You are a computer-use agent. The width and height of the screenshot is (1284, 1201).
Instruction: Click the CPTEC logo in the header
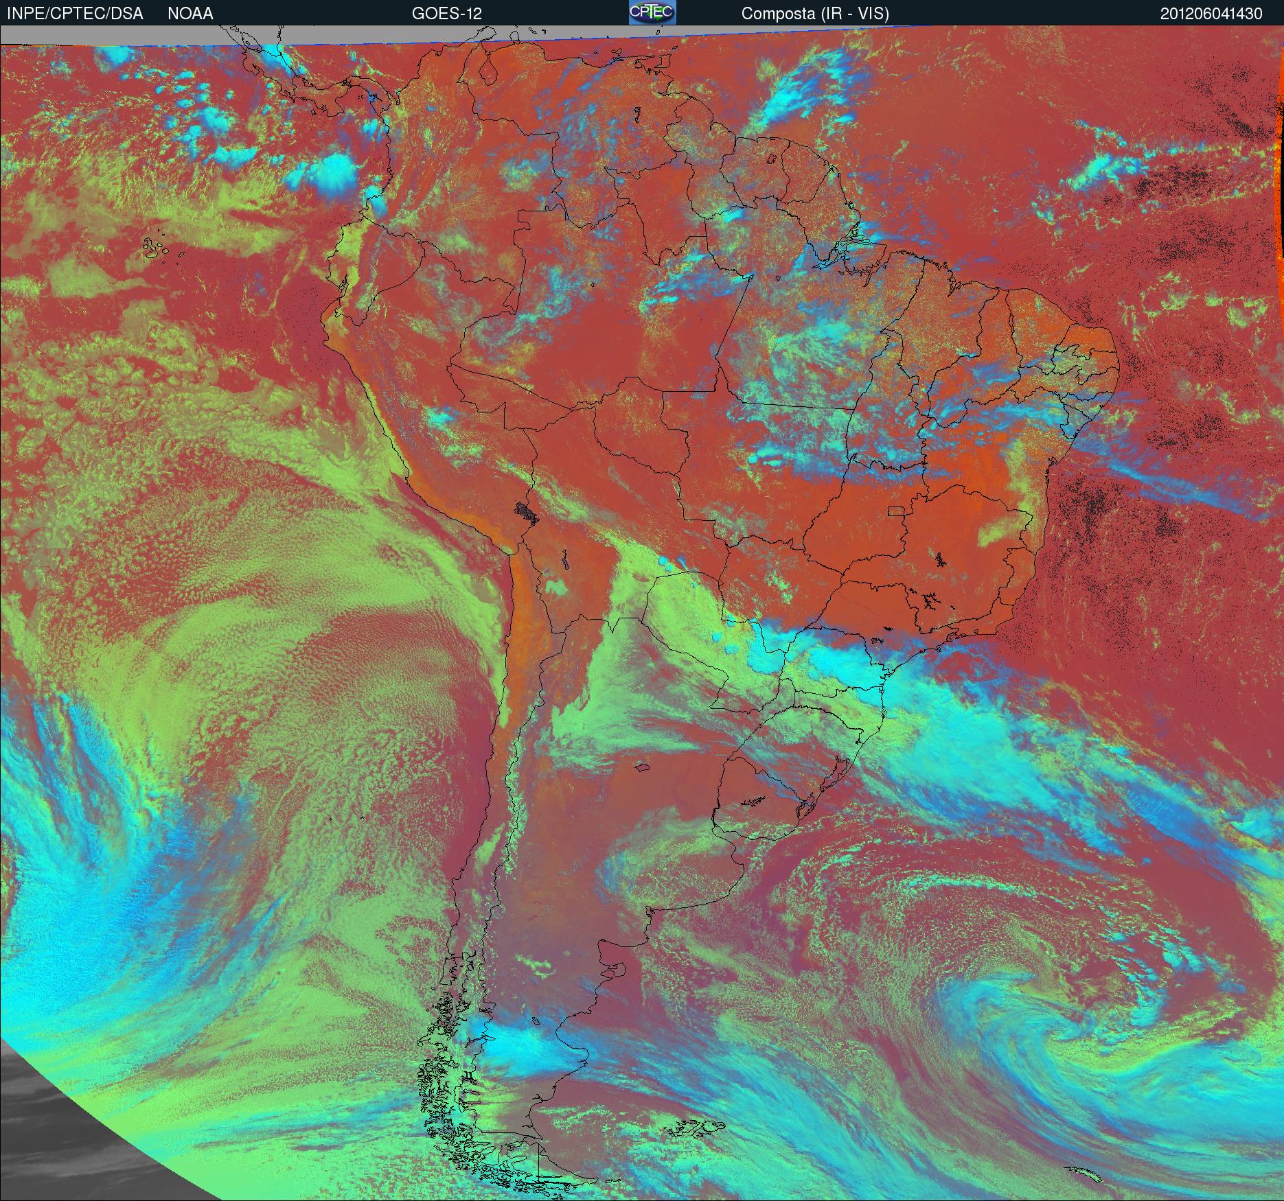point(652,12)
